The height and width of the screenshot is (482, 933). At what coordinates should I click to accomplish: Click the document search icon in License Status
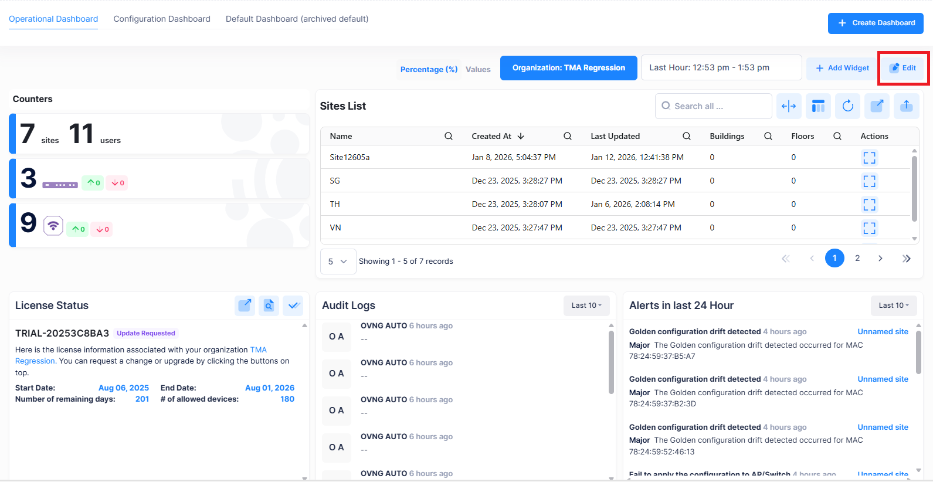[x=269, y=306]
